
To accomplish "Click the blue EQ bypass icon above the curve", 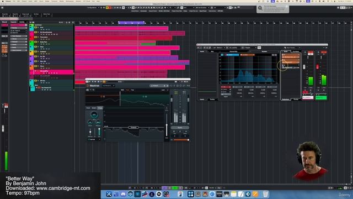I will [222, 55].
